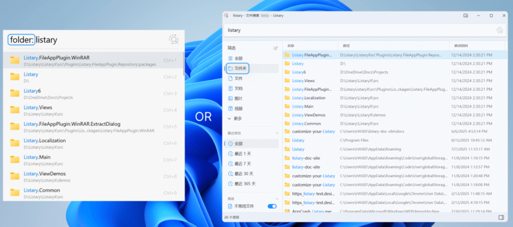The height and width of the screenshot is (227, 513).
Task: Click the folder icon of Listary6 in the popup
Action: (x=15, y=93)
